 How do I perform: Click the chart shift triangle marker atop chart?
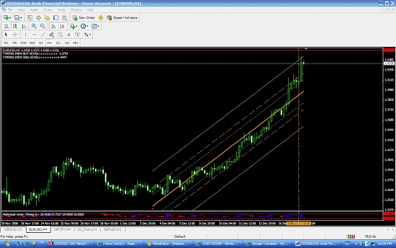(306, 48)
